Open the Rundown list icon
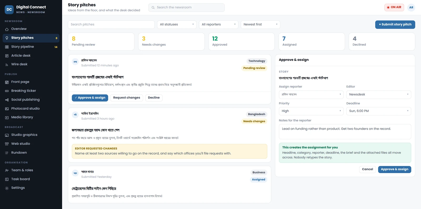This screenshot has height=209, width=421. click(x=7, y=153)
